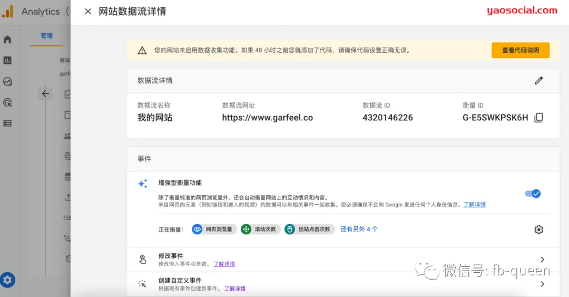Click the Analytics logo icon

coord(7,12)
